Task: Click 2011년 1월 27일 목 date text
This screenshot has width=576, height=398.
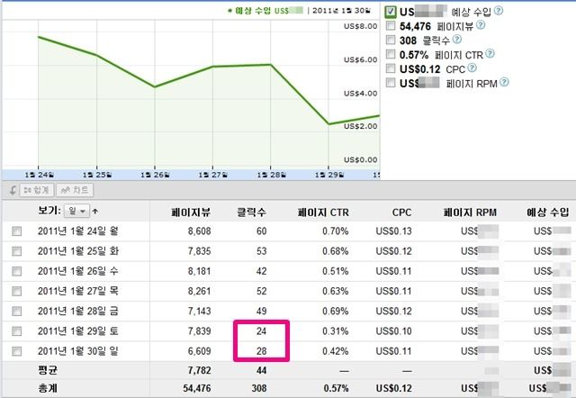Action: (78, 291)
